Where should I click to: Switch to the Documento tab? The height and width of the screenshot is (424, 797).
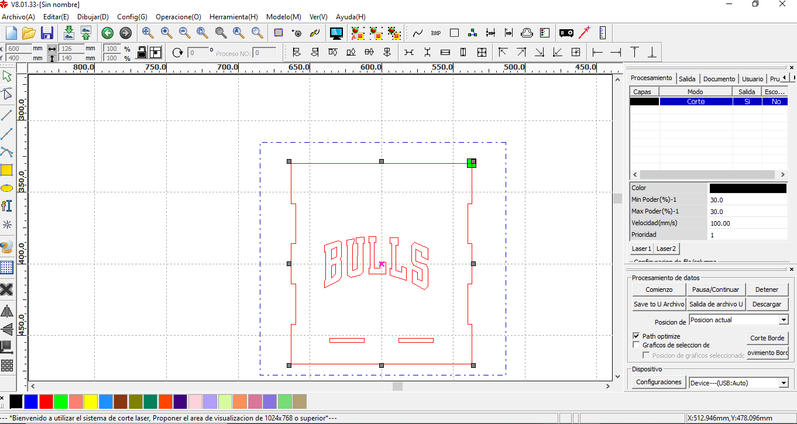(x=719, y=79)
